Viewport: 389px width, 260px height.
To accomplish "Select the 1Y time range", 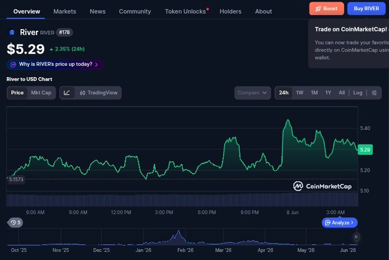I will 328,93.
